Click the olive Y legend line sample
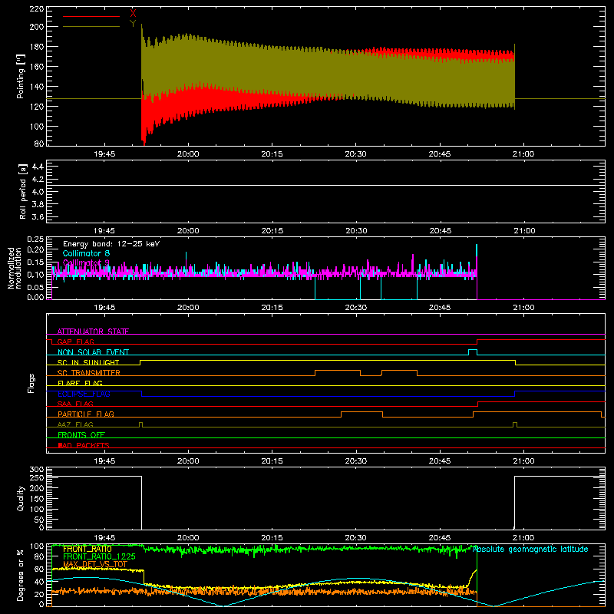Viewport: 614px width, 614px height. point(91,27)
